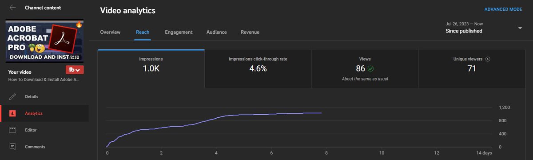Click the Analytics bar chart icon
The width and height of the screenshot is (533, 160).
[12, 113]
